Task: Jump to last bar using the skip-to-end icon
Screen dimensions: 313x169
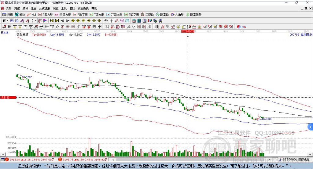Action: 57,21
